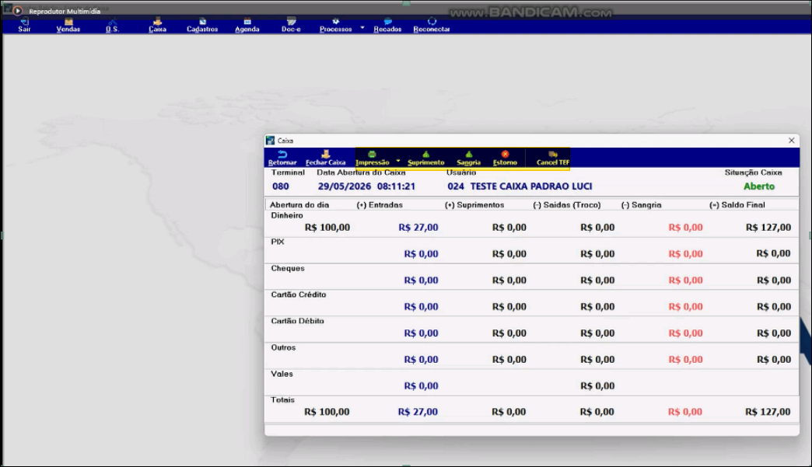Select the Outros row label
This screenshot has width=812, height=467.
(283, 347)
